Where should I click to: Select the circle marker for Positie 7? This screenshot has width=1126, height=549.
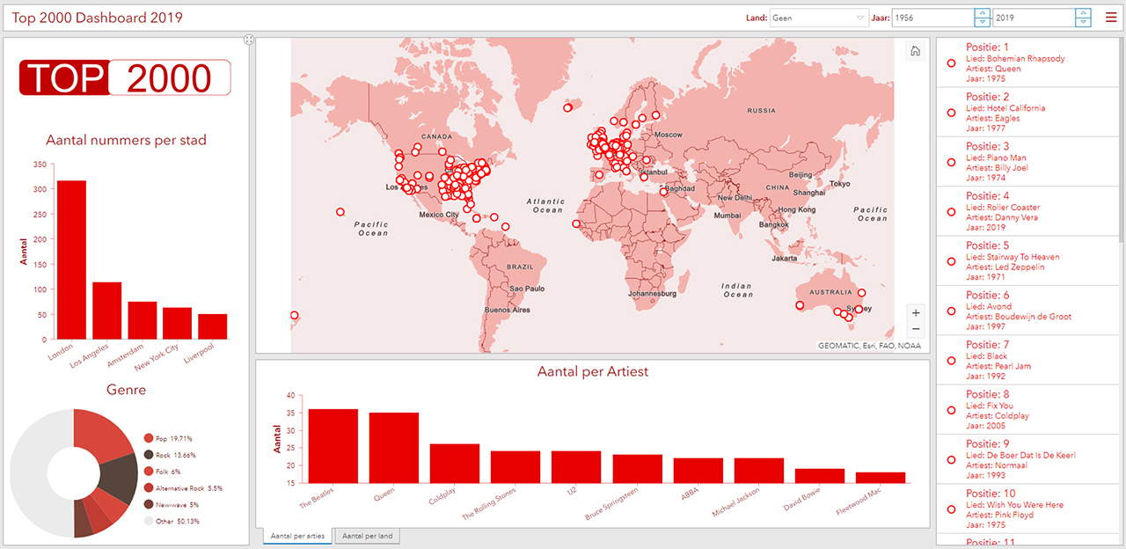pyautogui.click(x=951, y=361)
